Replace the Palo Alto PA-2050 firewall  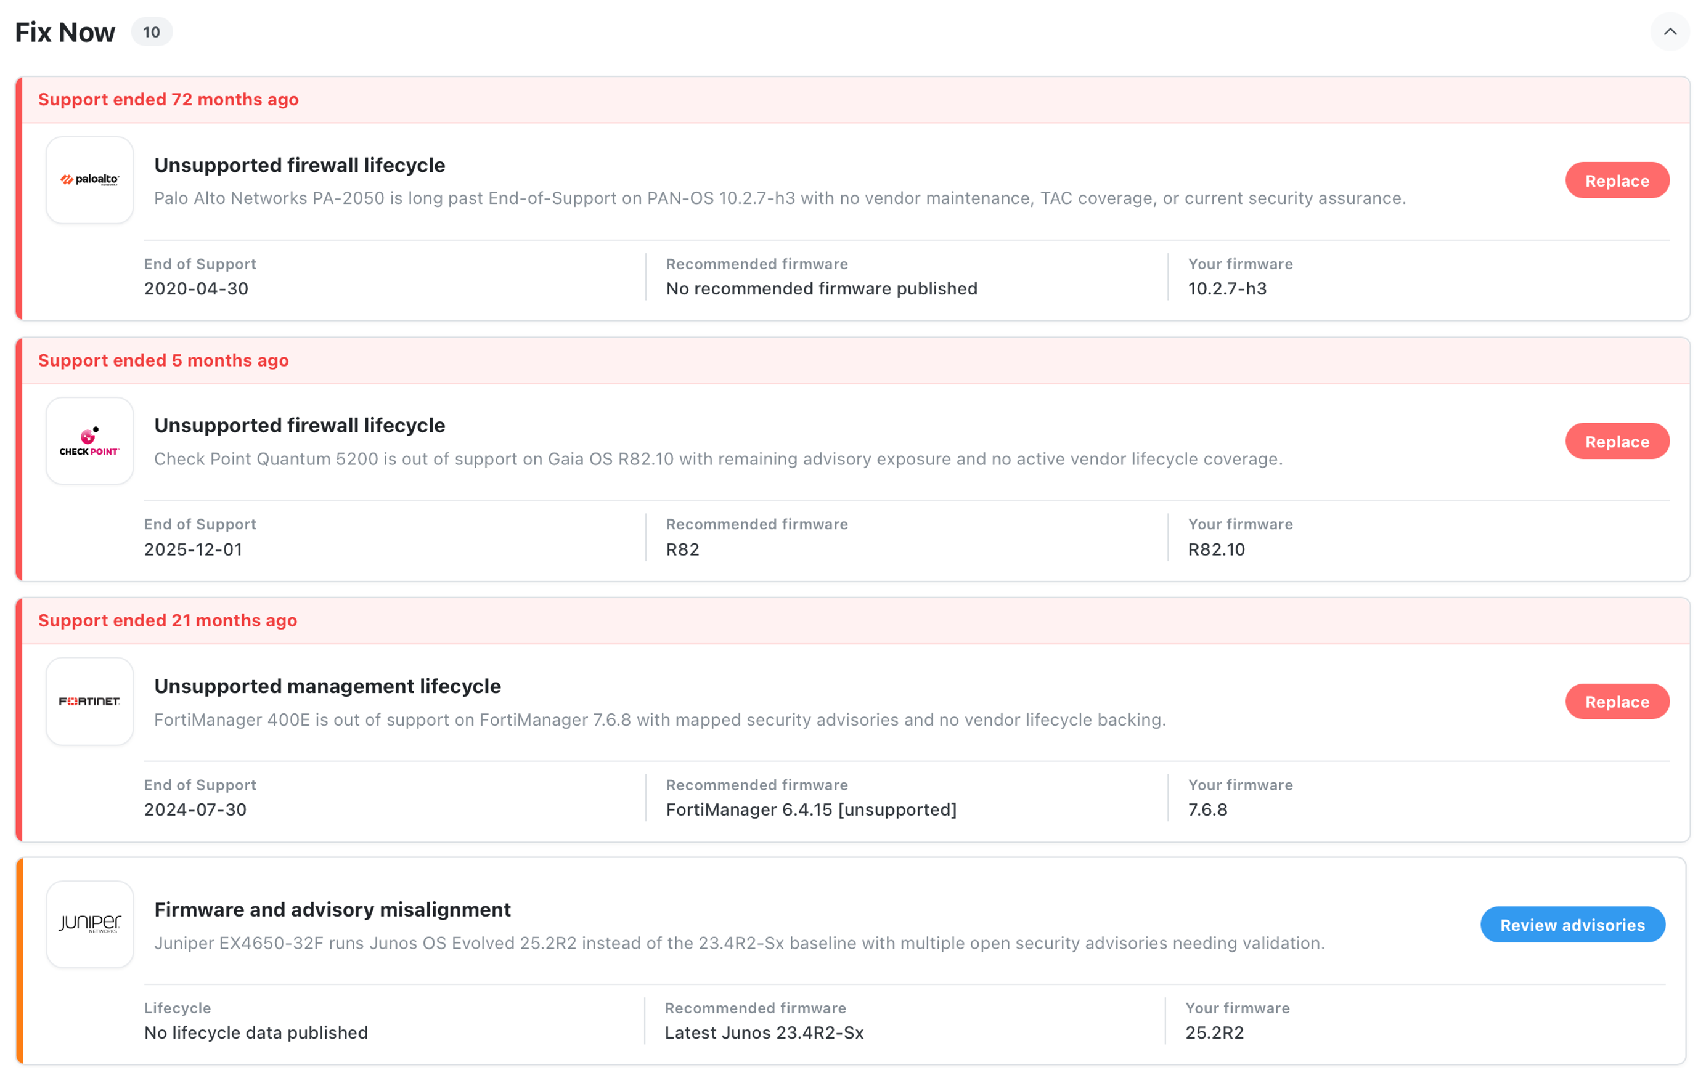click(x=1617, y=180)
